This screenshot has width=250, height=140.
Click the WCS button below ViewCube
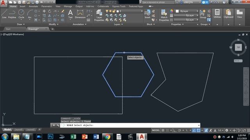pyautogui.click(x=238, y=61)
